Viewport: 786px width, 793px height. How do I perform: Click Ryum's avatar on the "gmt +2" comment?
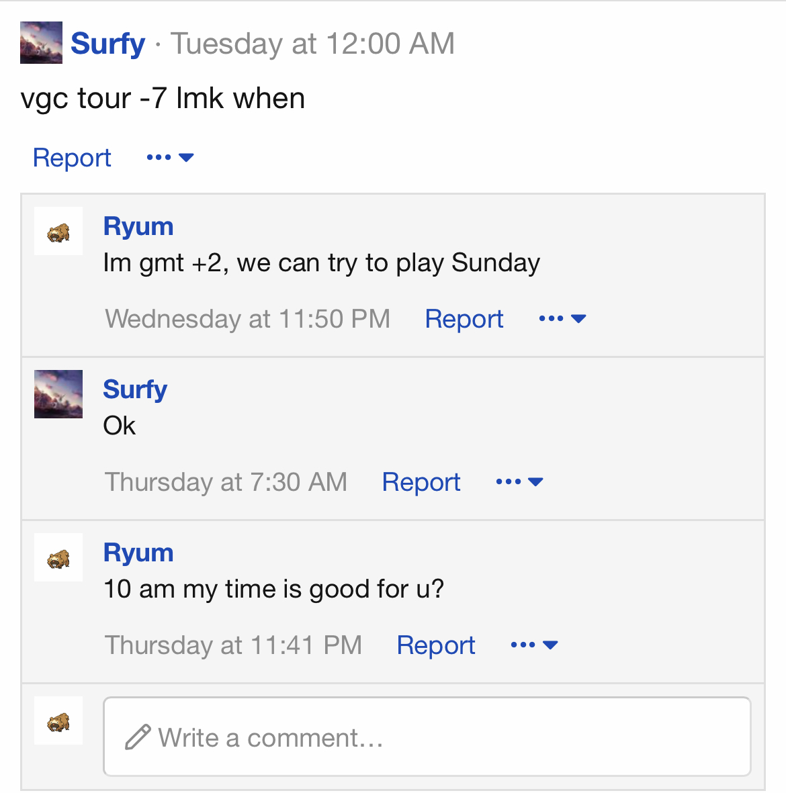click(58, 232)
